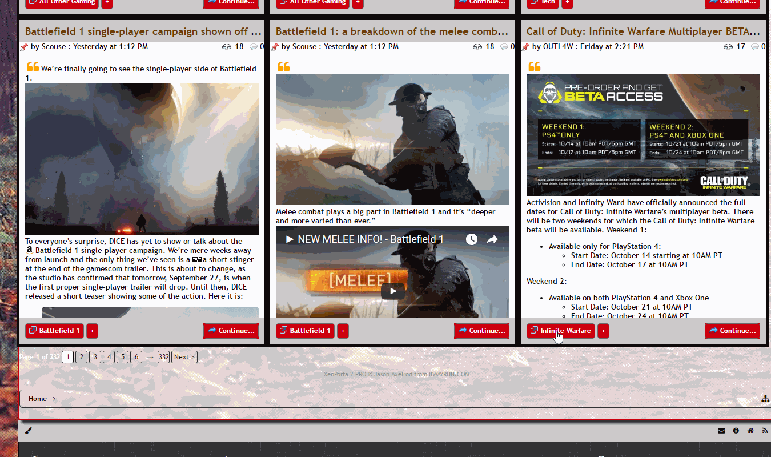The image size is (771, 457).
Task: Play the NEW MELEE INFO YouTube video
Action: [393, 291]
